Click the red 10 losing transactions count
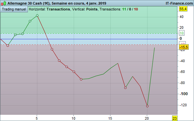 136,9
